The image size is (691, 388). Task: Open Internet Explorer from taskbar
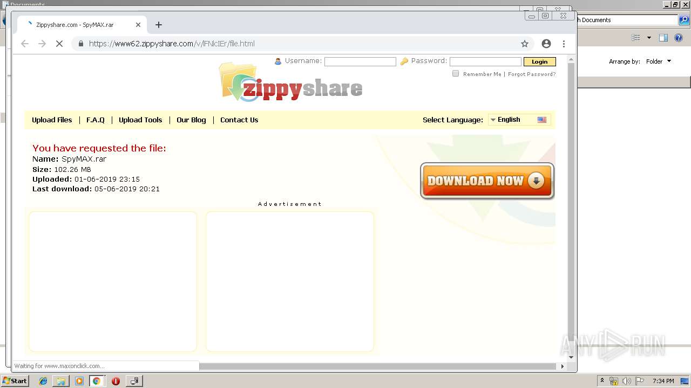click(x=43, y=381)
